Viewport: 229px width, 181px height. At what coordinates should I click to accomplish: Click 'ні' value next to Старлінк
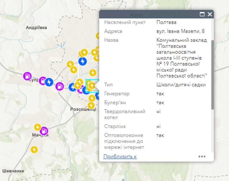point(159,126)
